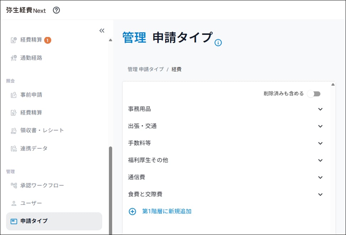Click the 通勤経路 sidebar icon
This screenshot has height=235, width=346.
click(14, 58)
